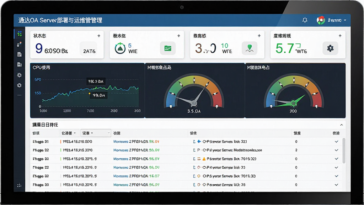The height and width of the screenshot is (205, 364).
Task: Click the gear-like icon beside the header avatar
Action: pos(305,20)
